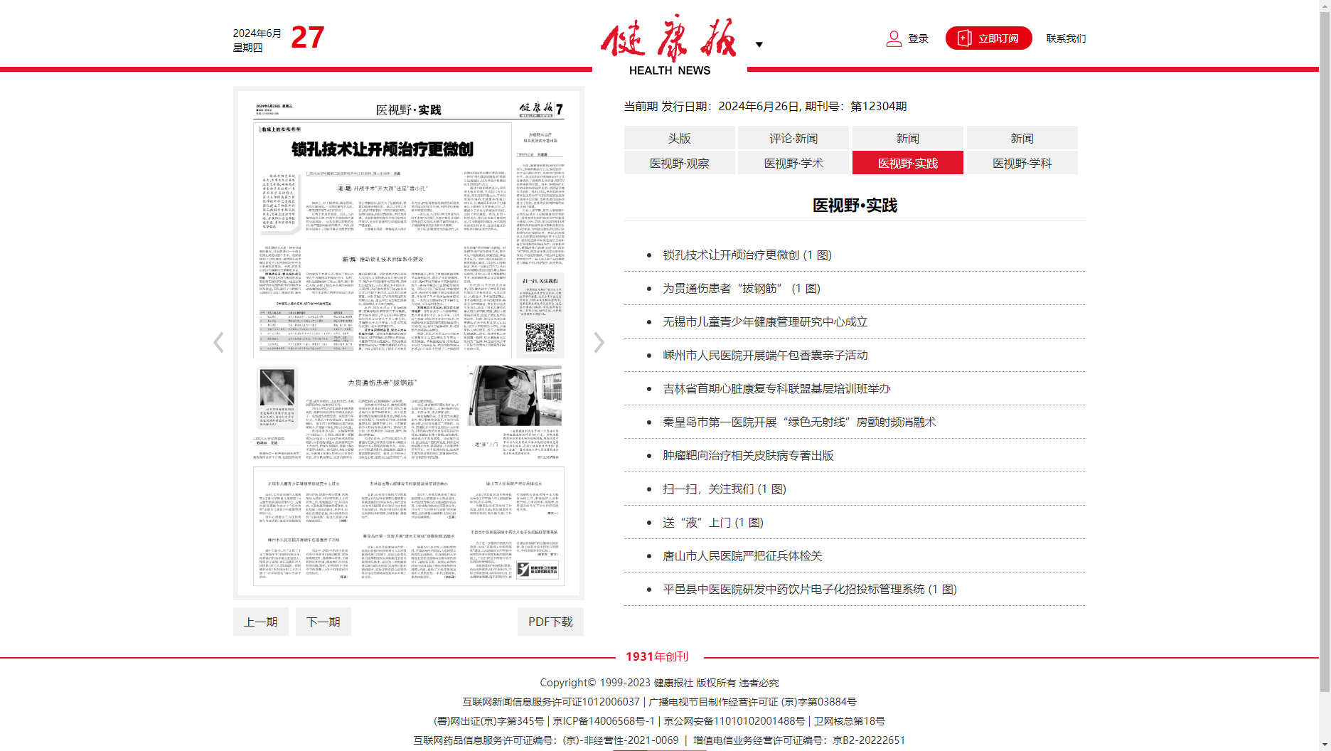Image resolution: width=1331 pixels, height=751 pixels.
Task: Switch to 评论·新闻 tab
Action: (x=793, y=138)
